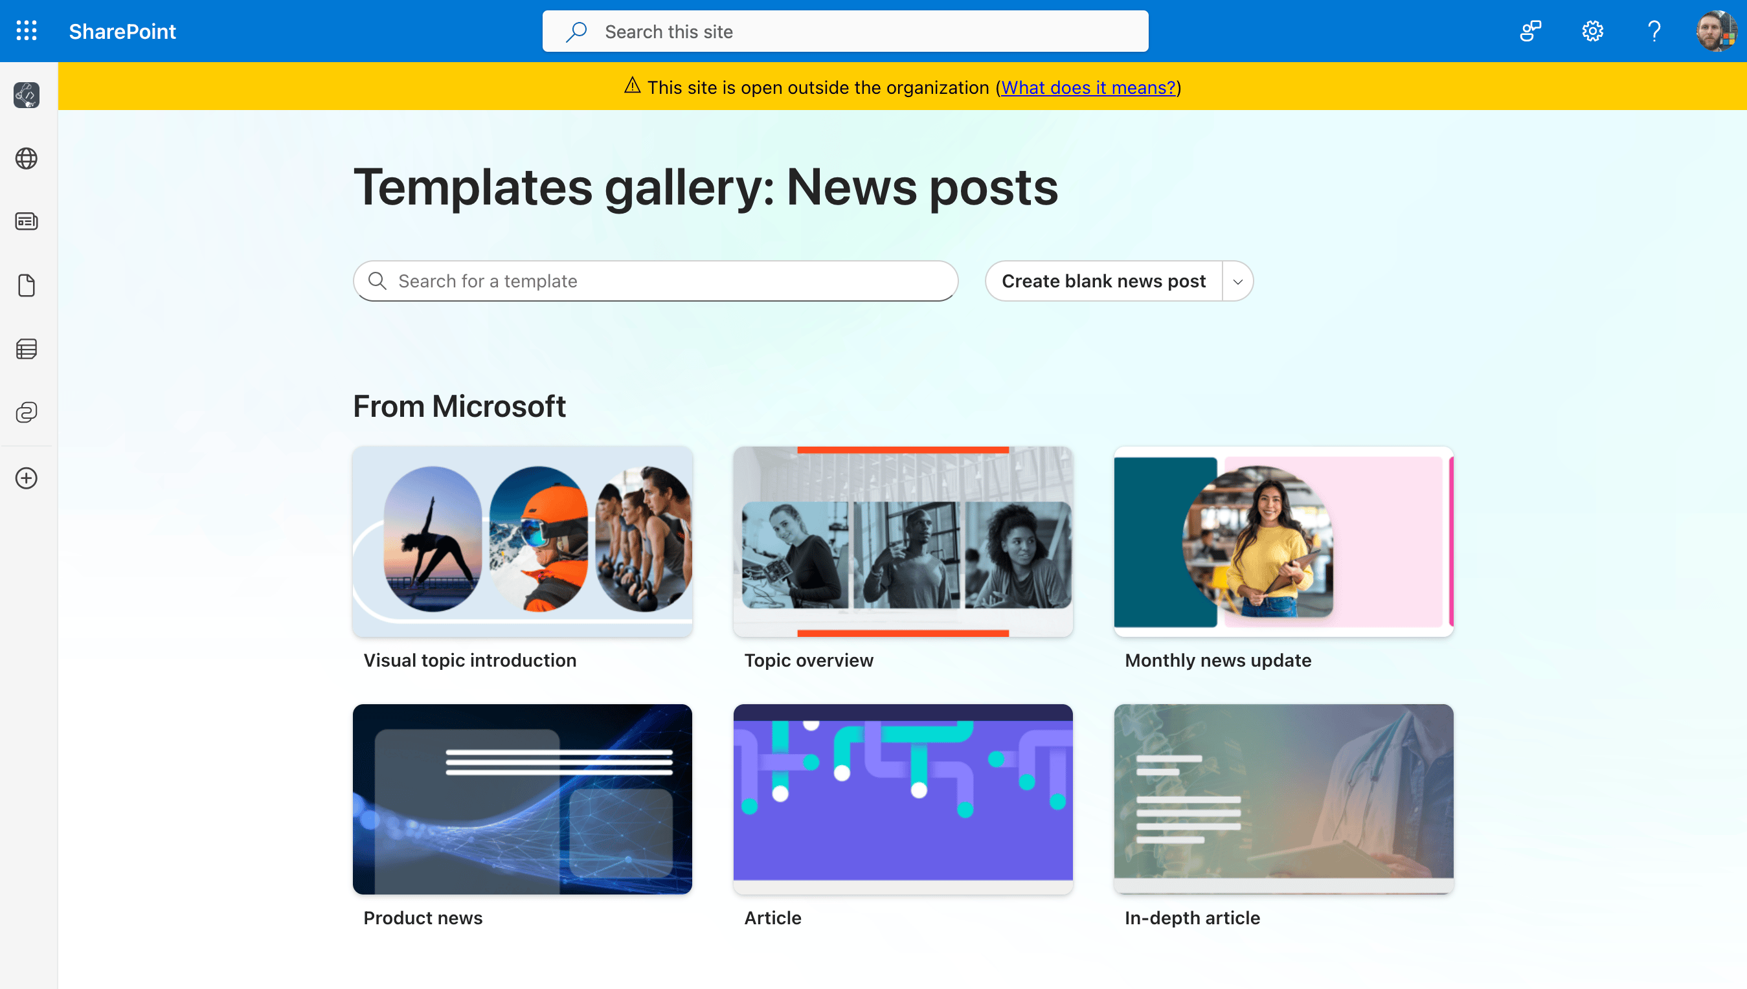The width and height of the screenshot is (1747, 989).
Task: Open the files page icon in sidebar
Action: 27,285
